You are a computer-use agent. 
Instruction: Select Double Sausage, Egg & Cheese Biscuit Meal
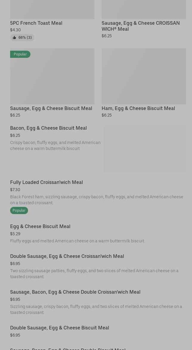point(60,328)
